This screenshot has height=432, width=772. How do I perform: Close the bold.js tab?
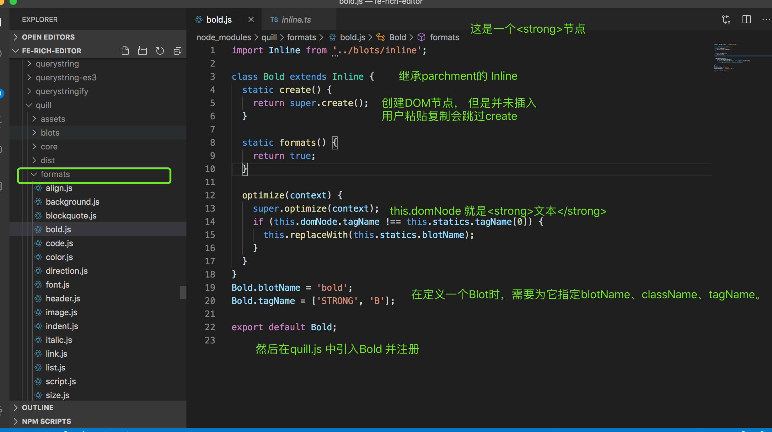click(x=251, y=19)
